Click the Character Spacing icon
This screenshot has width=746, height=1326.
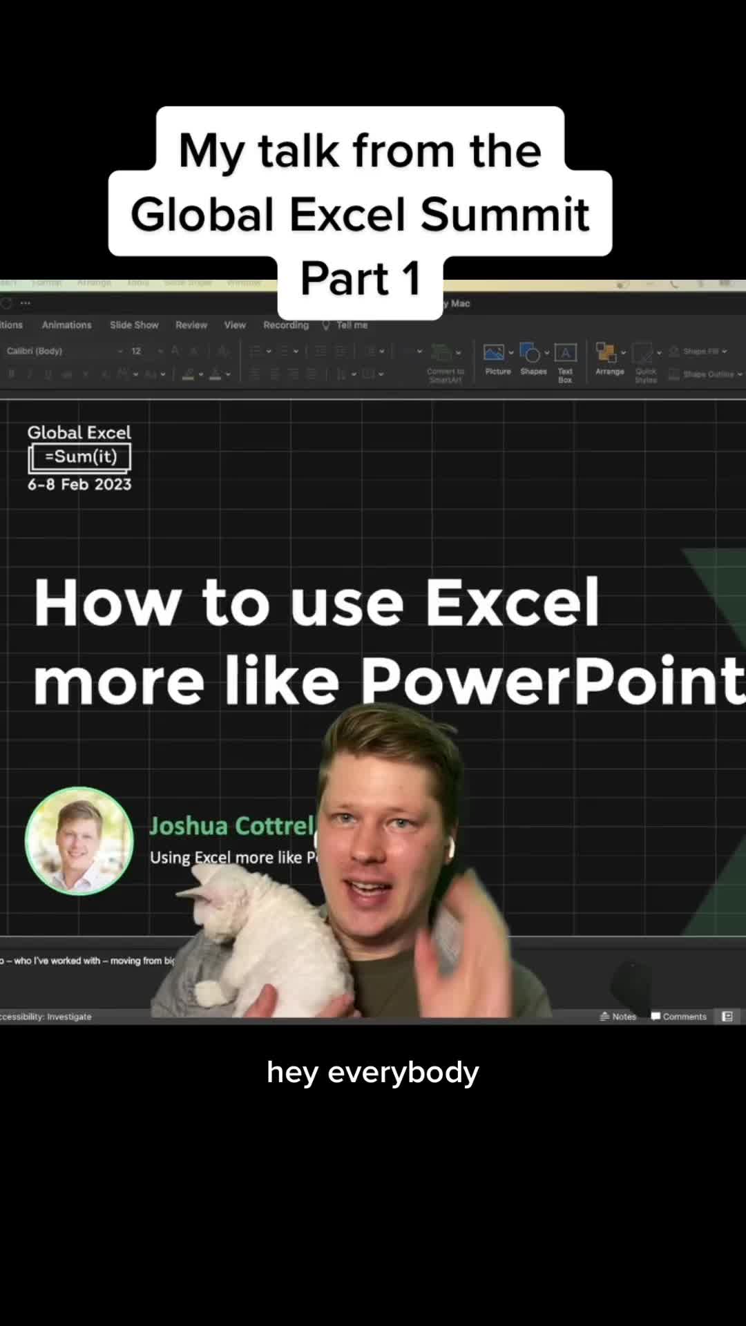click(x=122, y=374)
